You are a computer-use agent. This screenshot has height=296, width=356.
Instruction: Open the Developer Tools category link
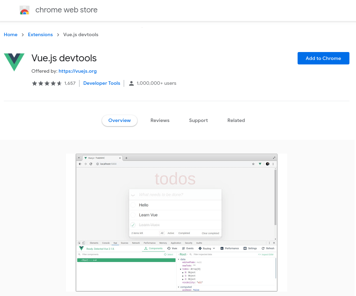click(102, 83)
